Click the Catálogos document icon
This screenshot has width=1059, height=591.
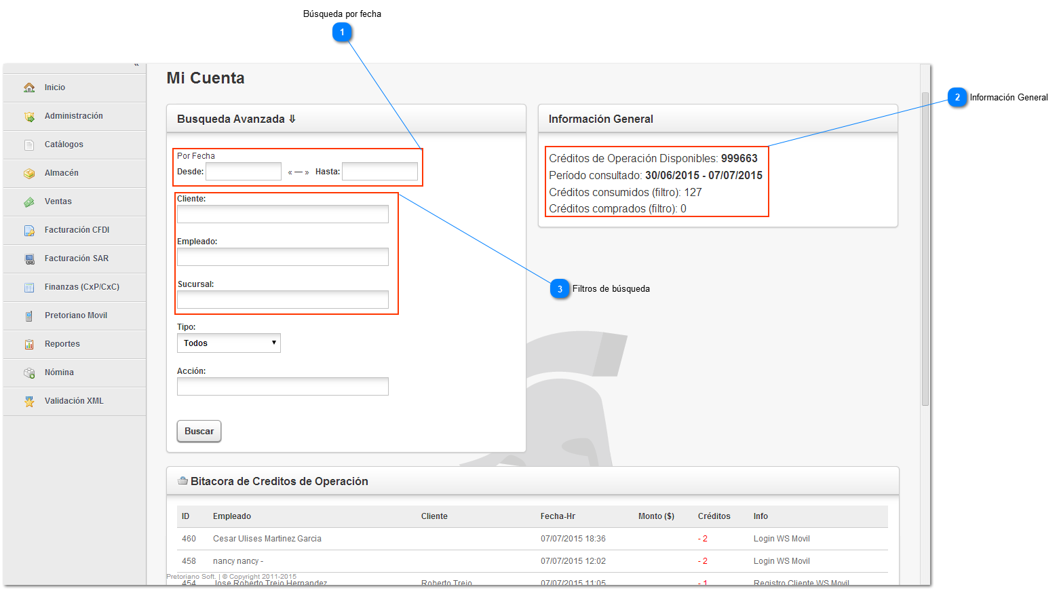pyautogui.click(x=29, y=145)
